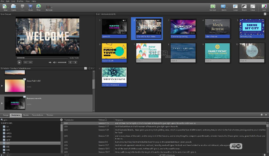The height and width of the screenshot is (156, 269).
Task: Toggle the Logo output button
Action: pos(235,7)
